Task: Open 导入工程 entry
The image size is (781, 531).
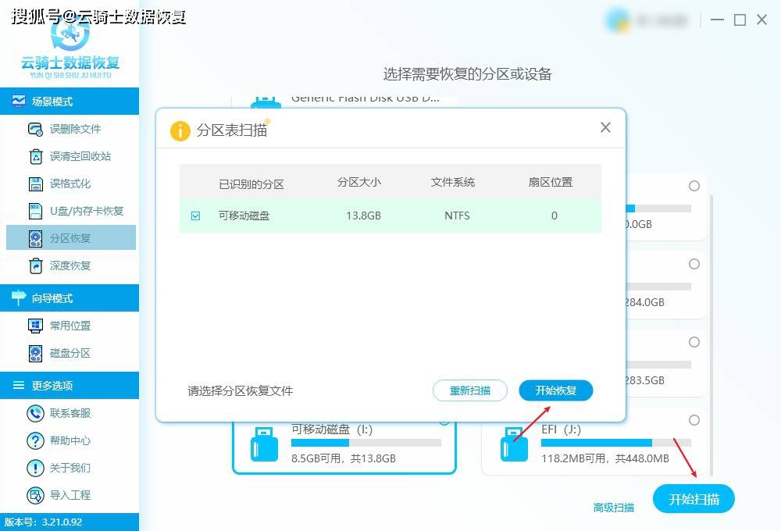Action: click(x=71, y=496)
